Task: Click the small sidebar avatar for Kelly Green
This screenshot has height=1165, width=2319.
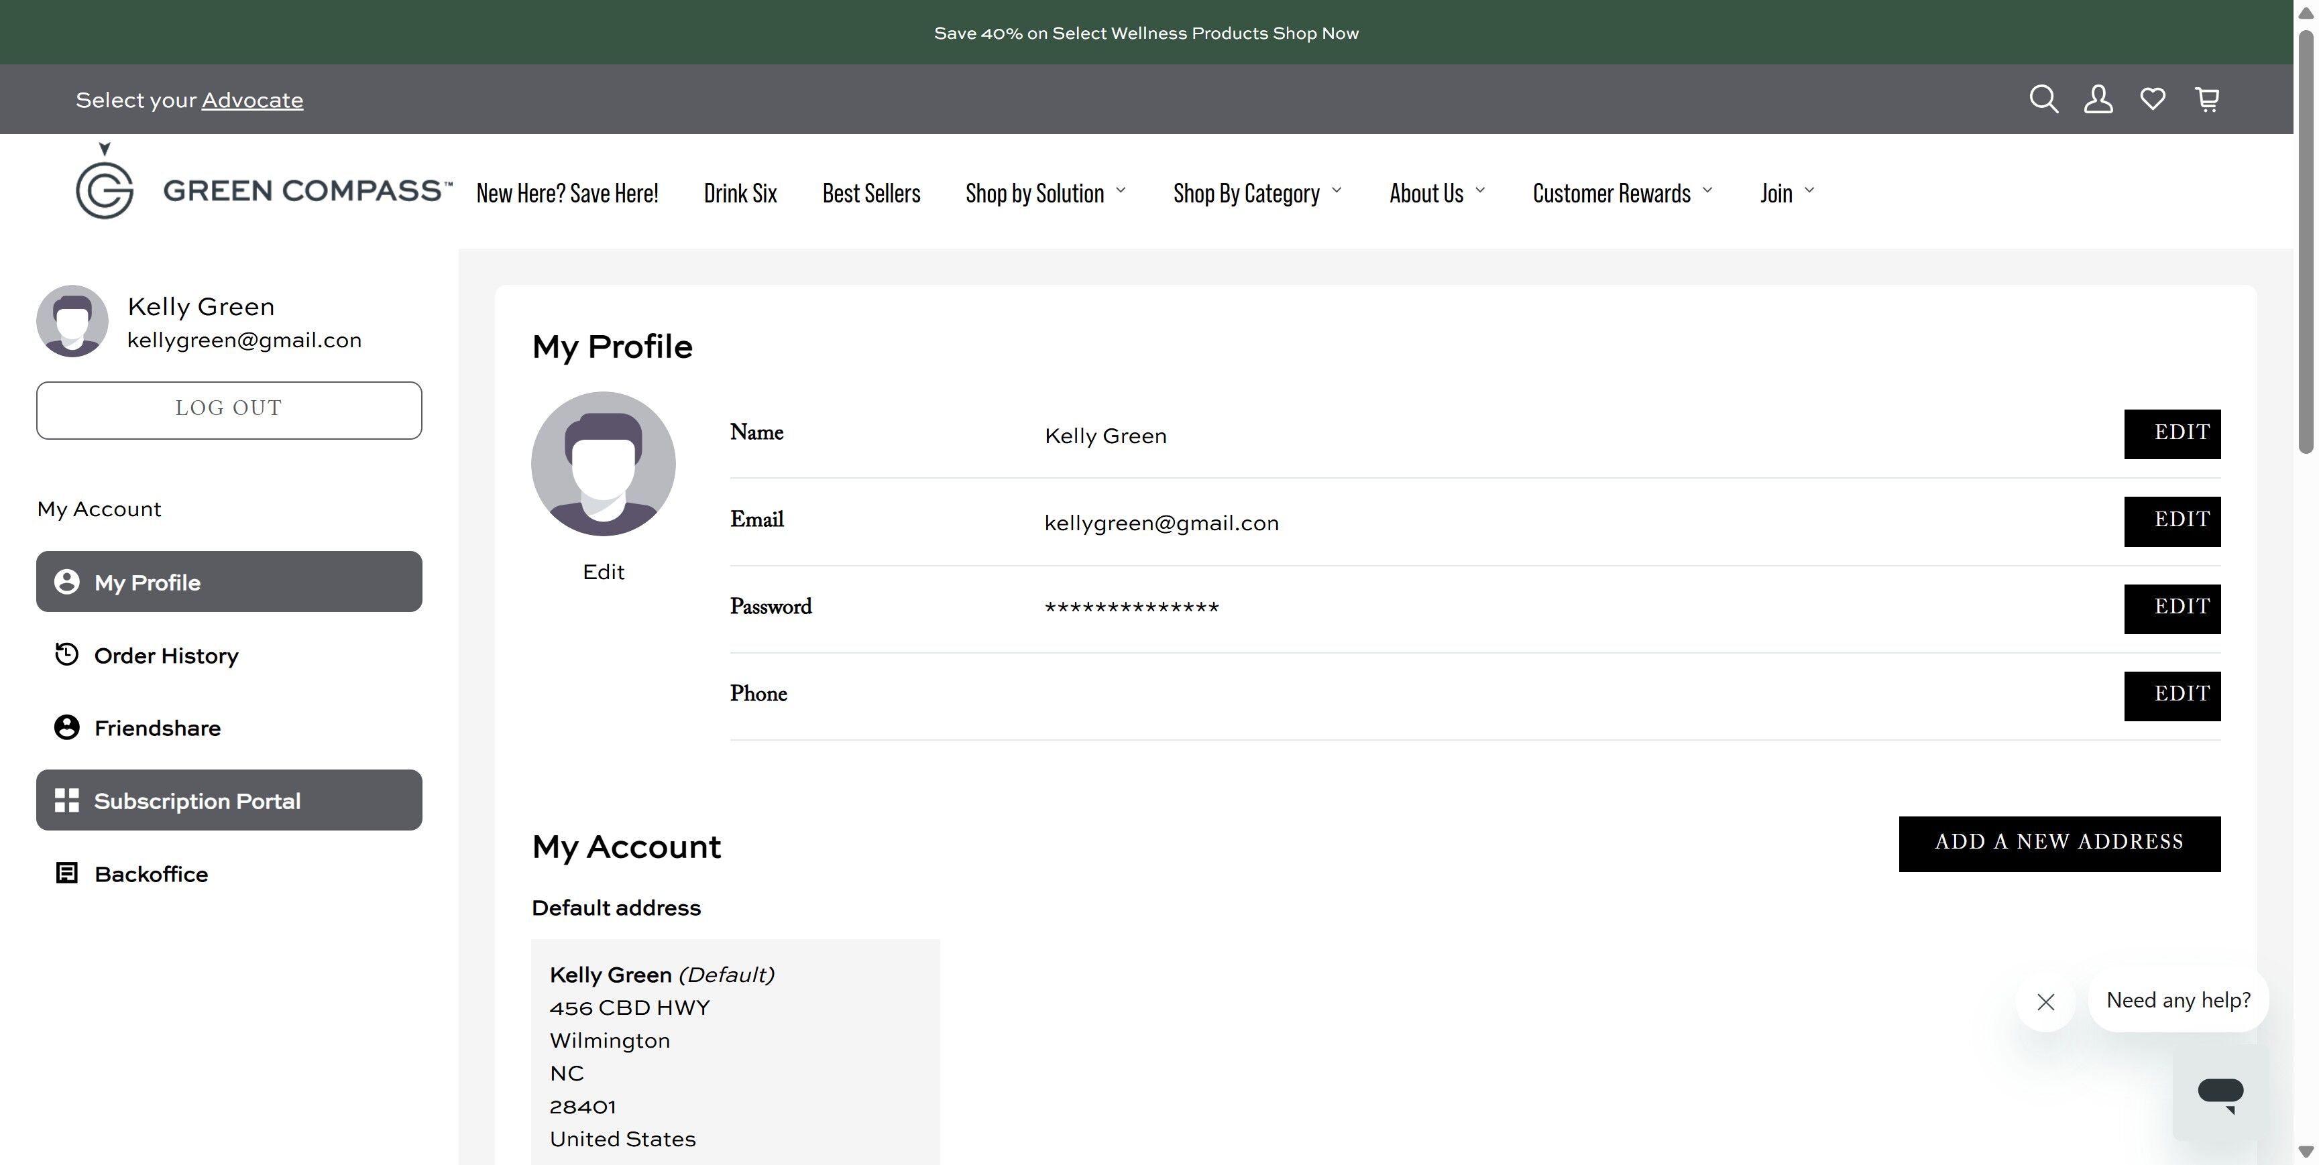Action: (x=72, y=321)
